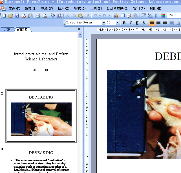Open the 幻灯片放映 slide show menu

coord(117,8)
